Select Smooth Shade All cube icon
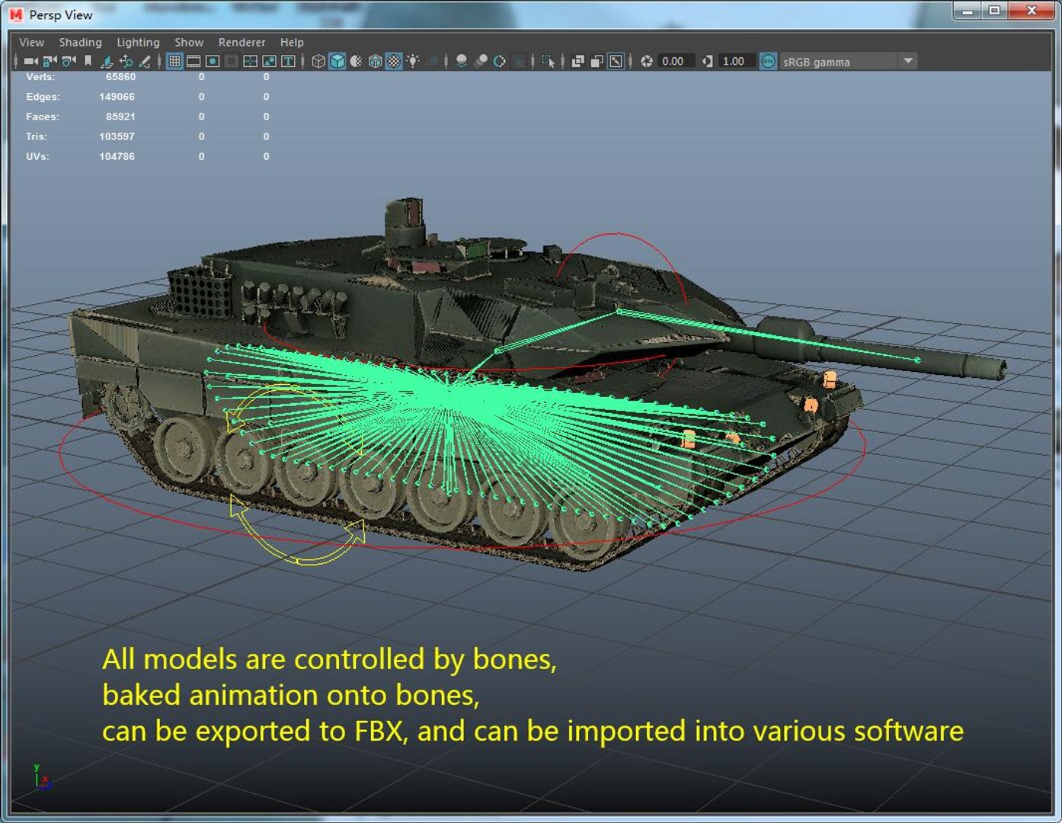The height and width of the screenshot is (823, 1062). (x=337, y=61)
